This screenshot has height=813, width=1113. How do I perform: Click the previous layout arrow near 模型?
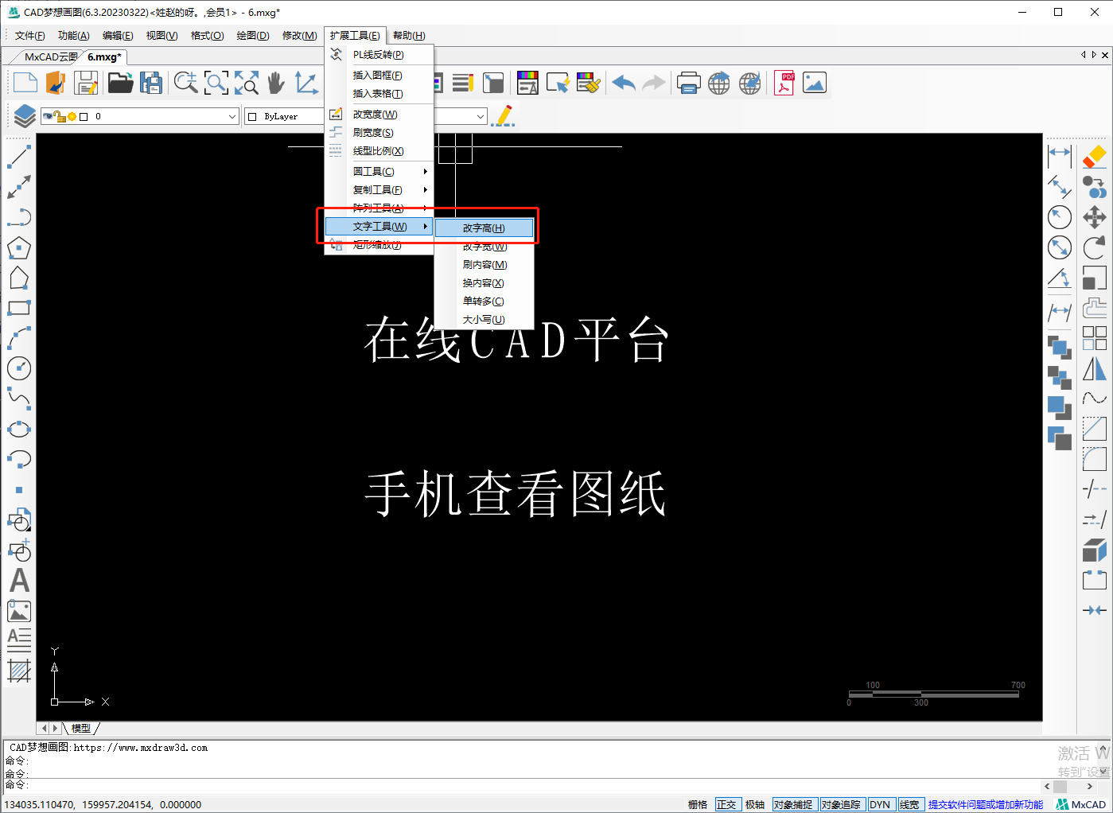tap(45, 728)
